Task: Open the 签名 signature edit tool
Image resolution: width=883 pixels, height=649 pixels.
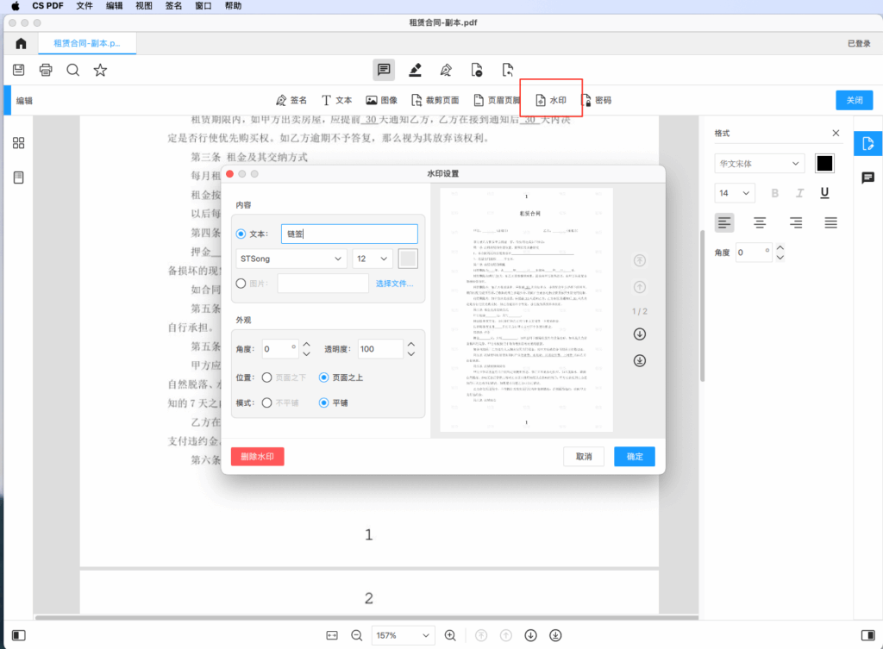Action: tap(291, 100)
